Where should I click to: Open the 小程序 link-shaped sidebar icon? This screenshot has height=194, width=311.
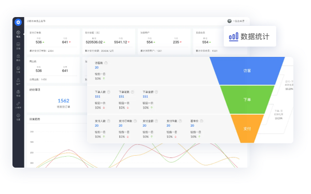(18, 105)
